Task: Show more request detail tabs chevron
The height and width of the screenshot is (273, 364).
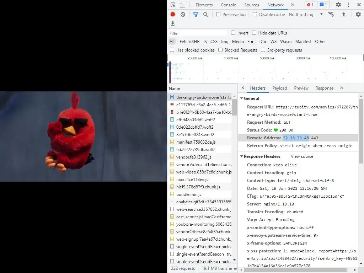Action: pyautogui.click(x=342, y=88)
